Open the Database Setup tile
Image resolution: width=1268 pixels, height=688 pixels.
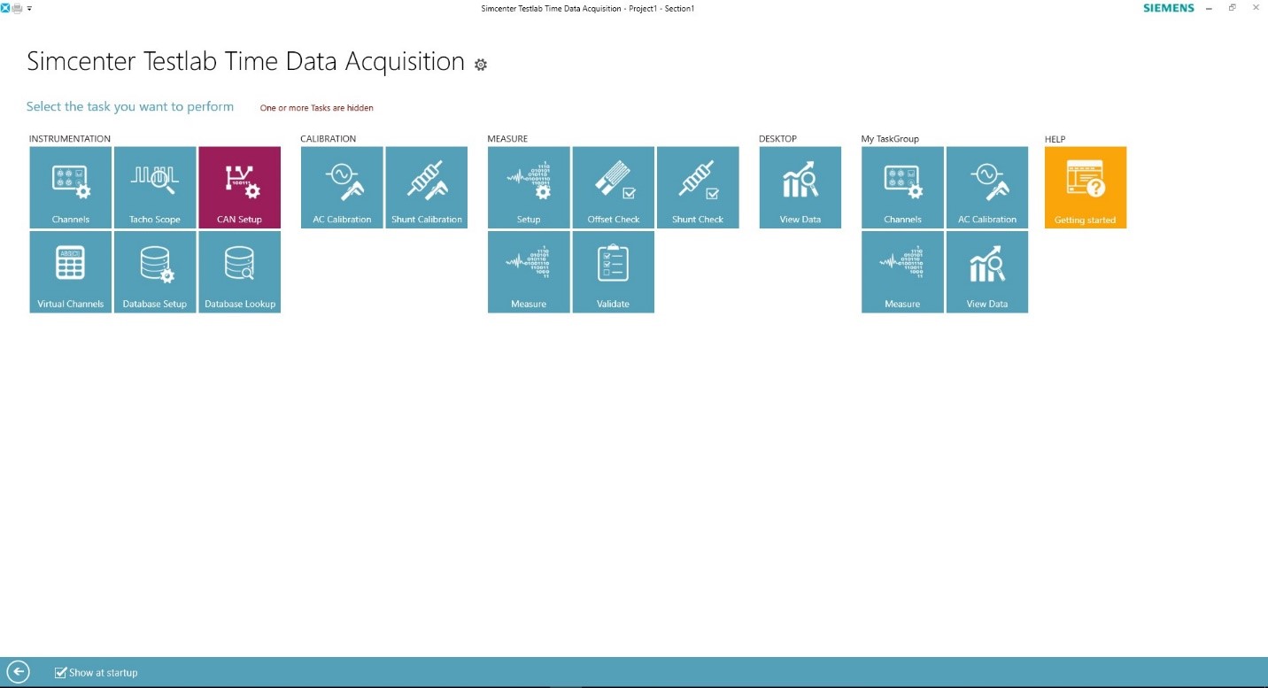click(155, 272)
